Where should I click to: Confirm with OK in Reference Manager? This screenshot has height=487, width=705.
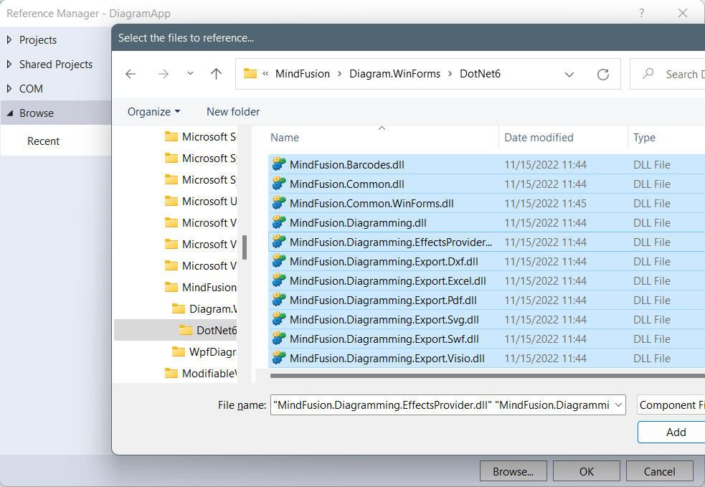pyautogui.click(x=586, y=471)
